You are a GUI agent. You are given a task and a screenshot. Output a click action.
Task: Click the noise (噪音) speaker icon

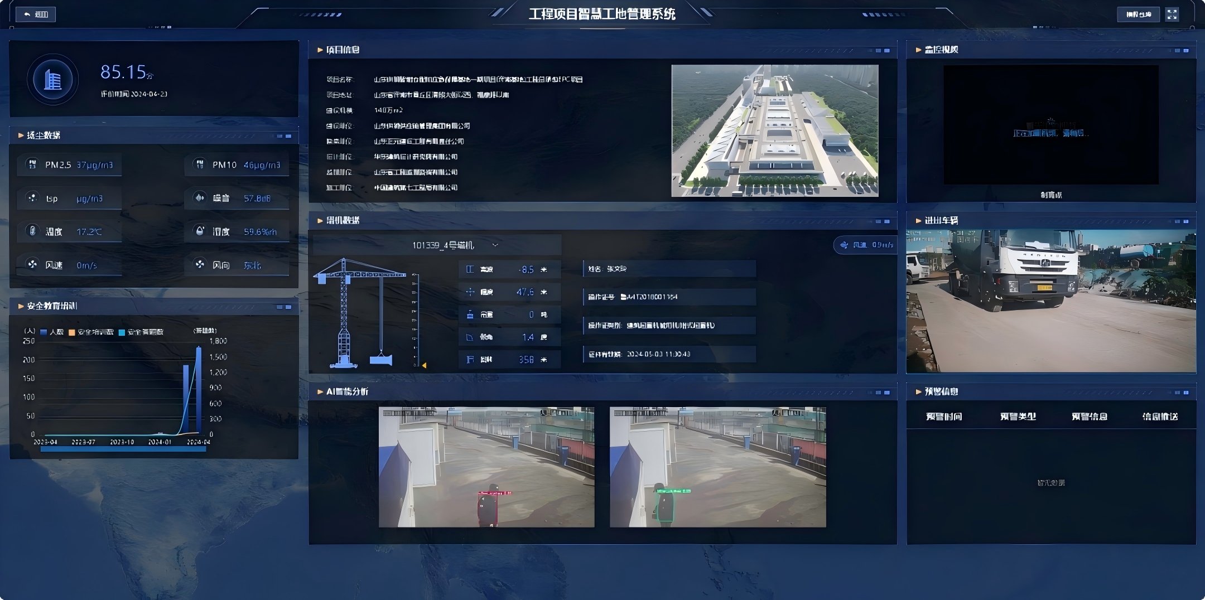point(200,198)
